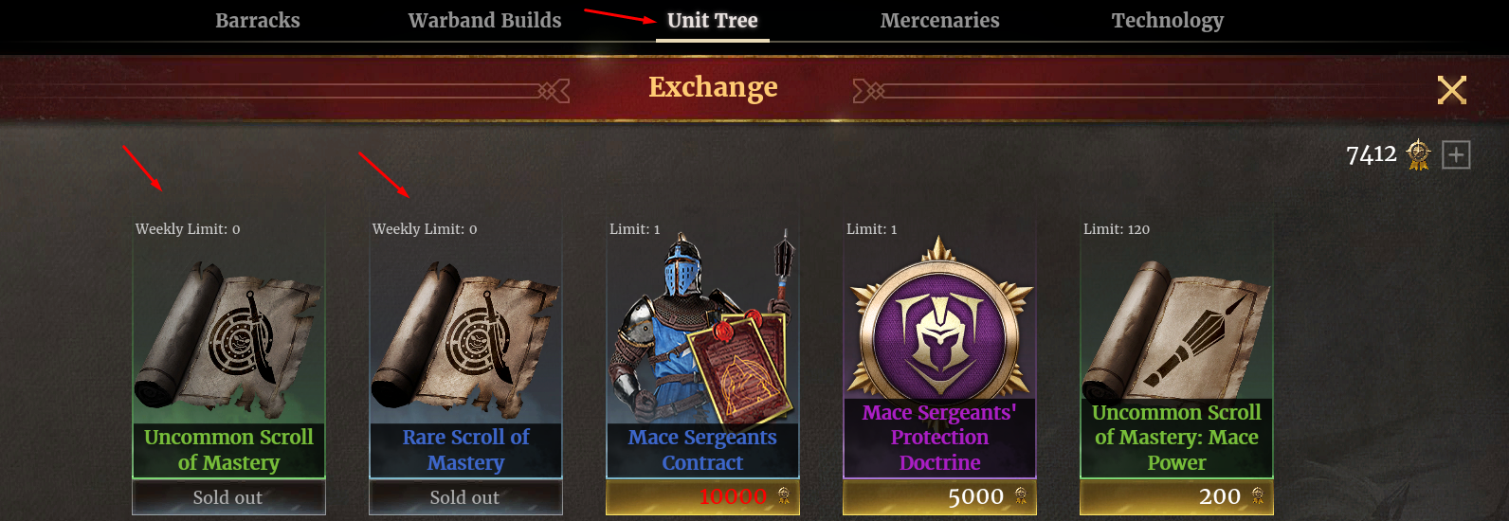1509x521 pixels.
Task: Click the Uncommon Scroll of Mastery: Mace Power title
Action: click(x=1176, y=438)
